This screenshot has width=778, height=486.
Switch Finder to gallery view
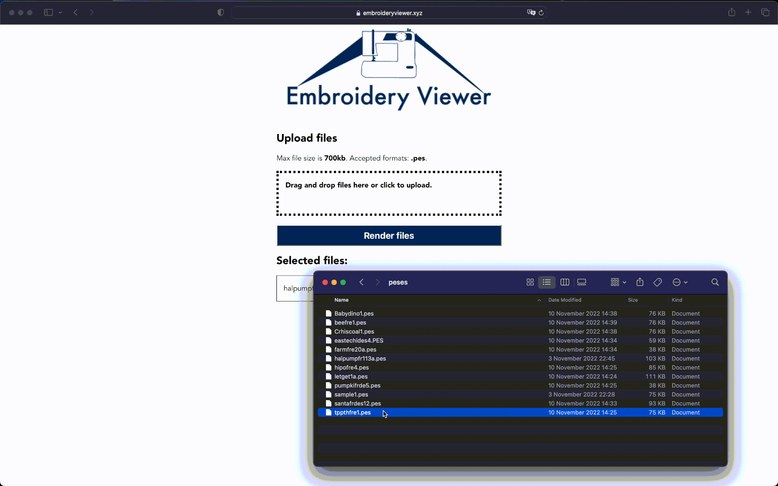[582, 282]
